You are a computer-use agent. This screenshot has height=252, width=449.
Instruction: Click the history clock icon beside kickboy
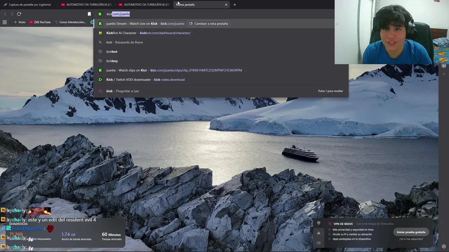100,61
